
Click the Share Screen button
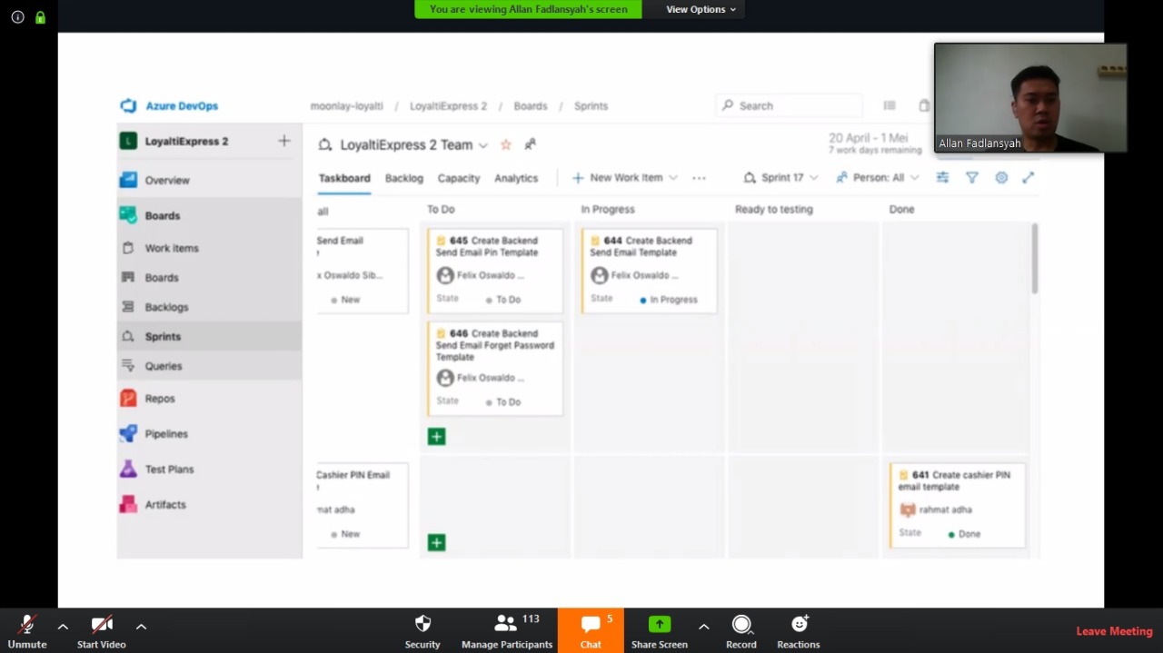[x=660, y=630]
